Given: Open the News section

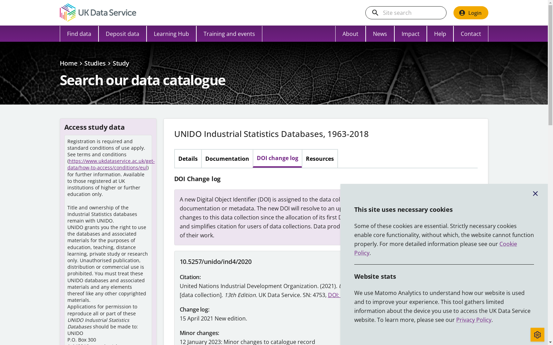Looking at the screenshot, I should click(x=380, y=34).
